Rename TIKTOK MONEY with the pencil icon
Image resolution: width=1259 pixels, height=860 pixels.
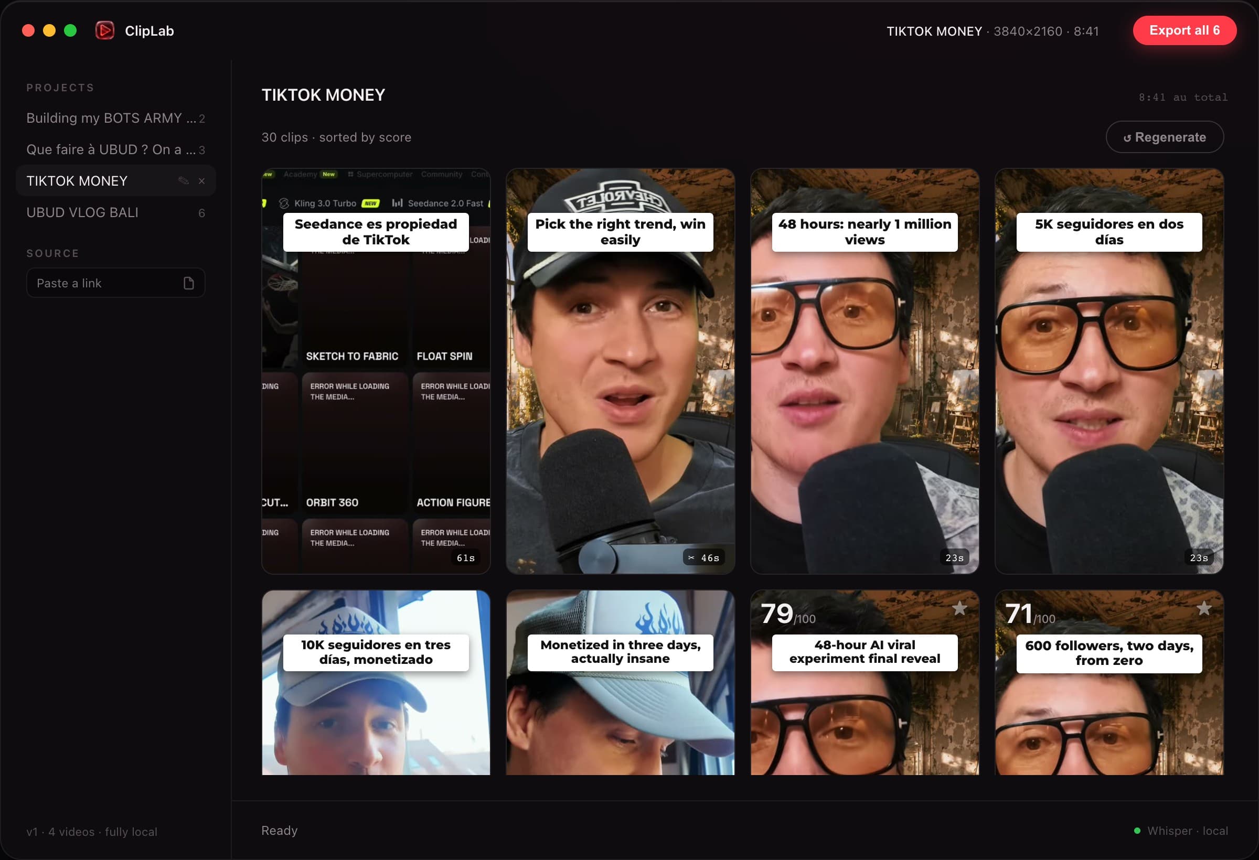184,181
